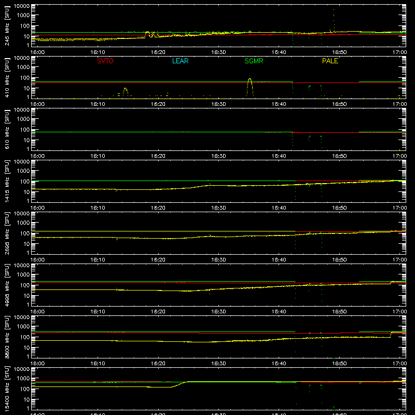Image resolution: width=415 pixels, height=415 pixels.
Task: Select the 4995 MHz [SFU] axis title
Action: pyautogui.click(x=7, y=285)
